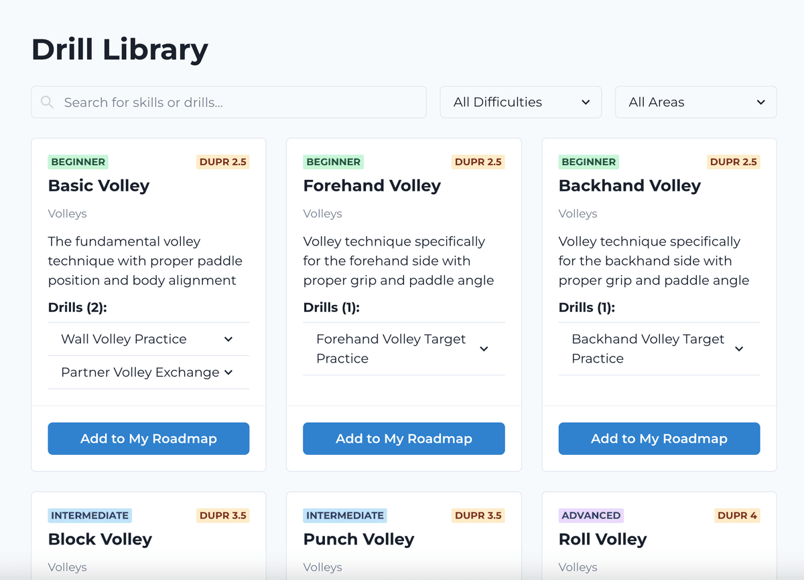Click the Block Volley card title
Viewport: 804px width, 580px height.
point(100,539)
